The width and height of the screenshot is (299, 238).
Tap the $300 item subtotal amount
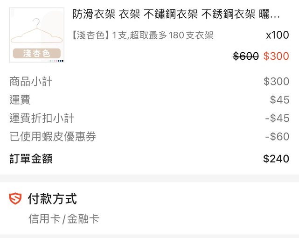pos(276,82)
